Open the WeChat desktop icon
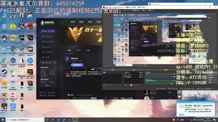The height and width of the screenshot is (122, 218). 13,73
